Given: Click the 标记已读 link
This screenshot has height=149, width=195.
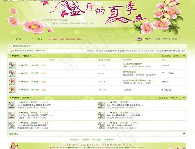Looking at the screenshot, I should (x=19, y=51).
